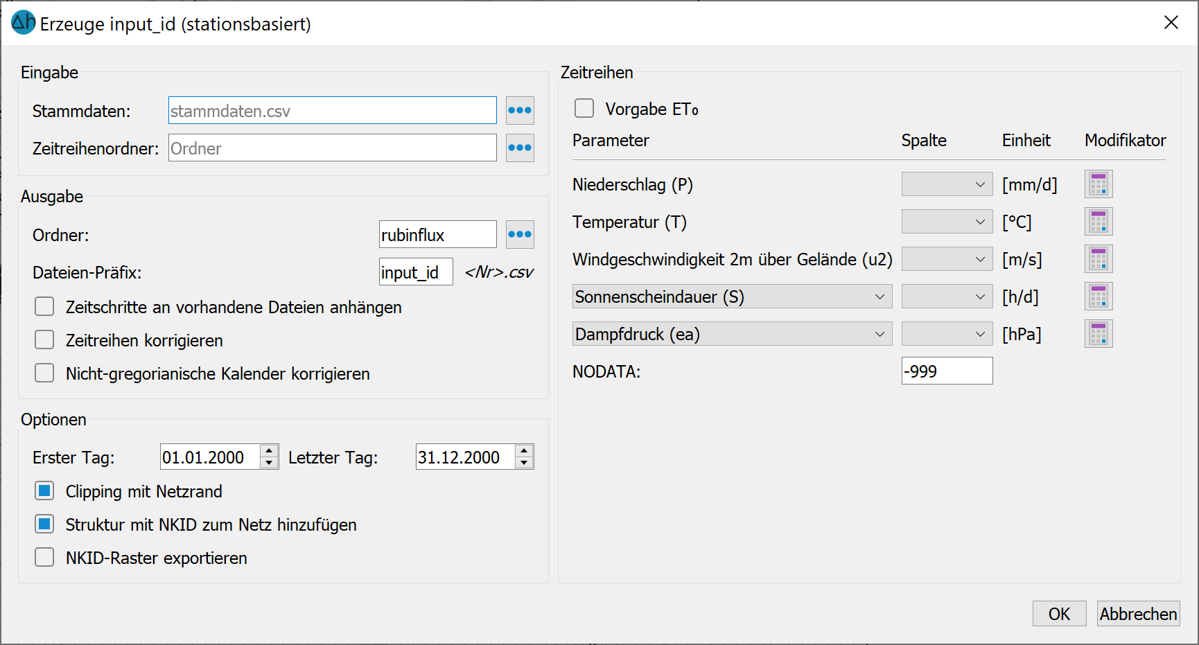Open the Sonnenscheindauer modifier calculator
1199x645 pixels.
[1099, 297]
